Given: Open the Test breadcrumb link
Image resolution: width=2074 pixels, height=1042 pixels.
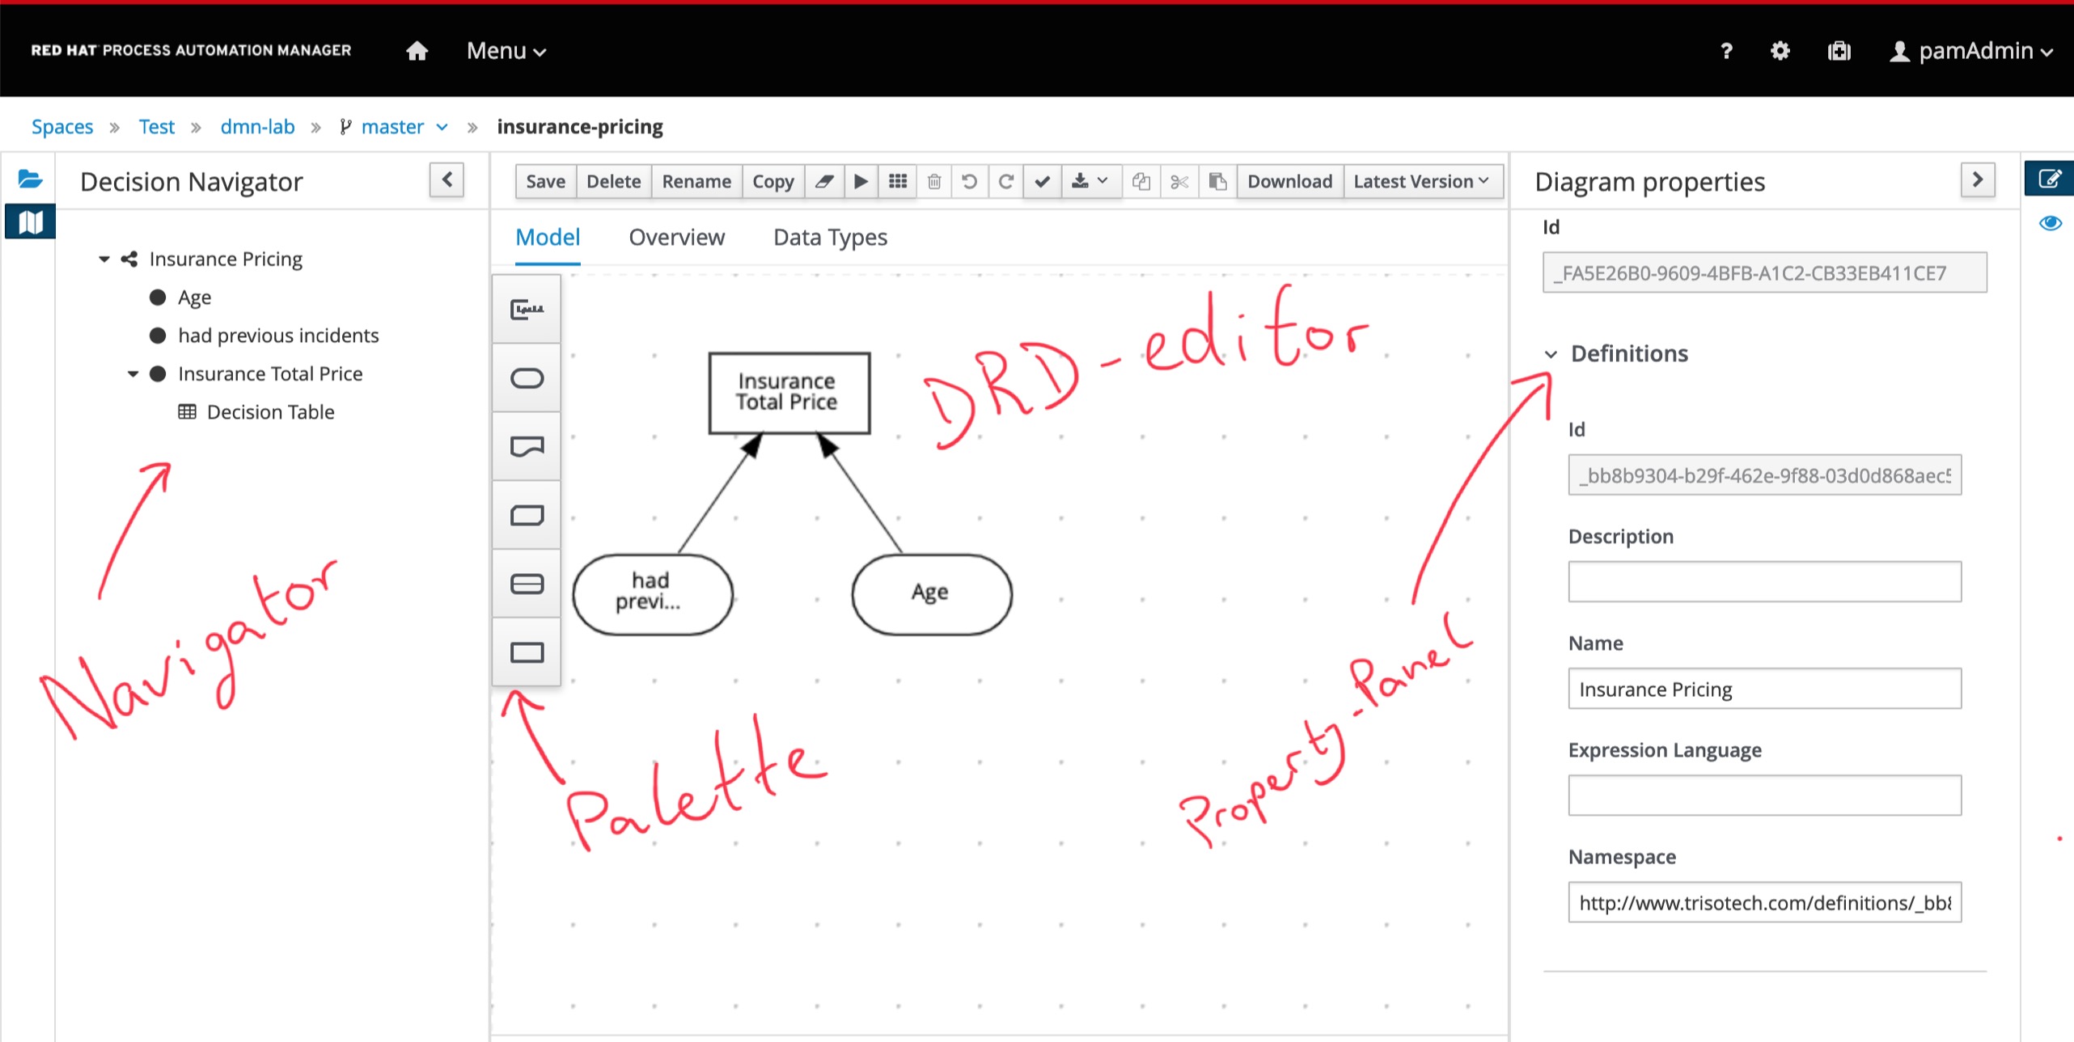Looking at the screenshot, I should [x=157, y=127].
